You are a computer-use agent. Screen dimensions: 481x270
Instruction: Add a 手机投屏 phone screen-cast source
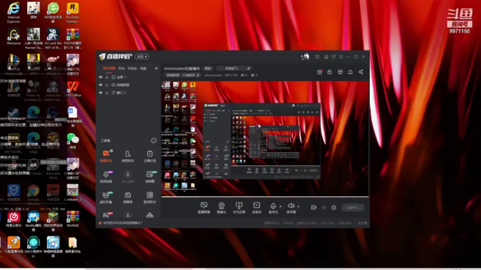(x=239, y=208)
